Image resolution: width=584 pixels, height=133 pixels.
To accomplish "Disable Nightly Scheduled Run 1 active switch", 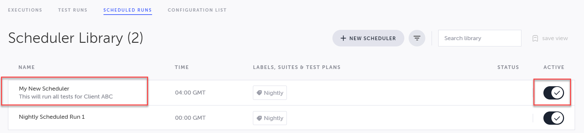I will 553,118.
